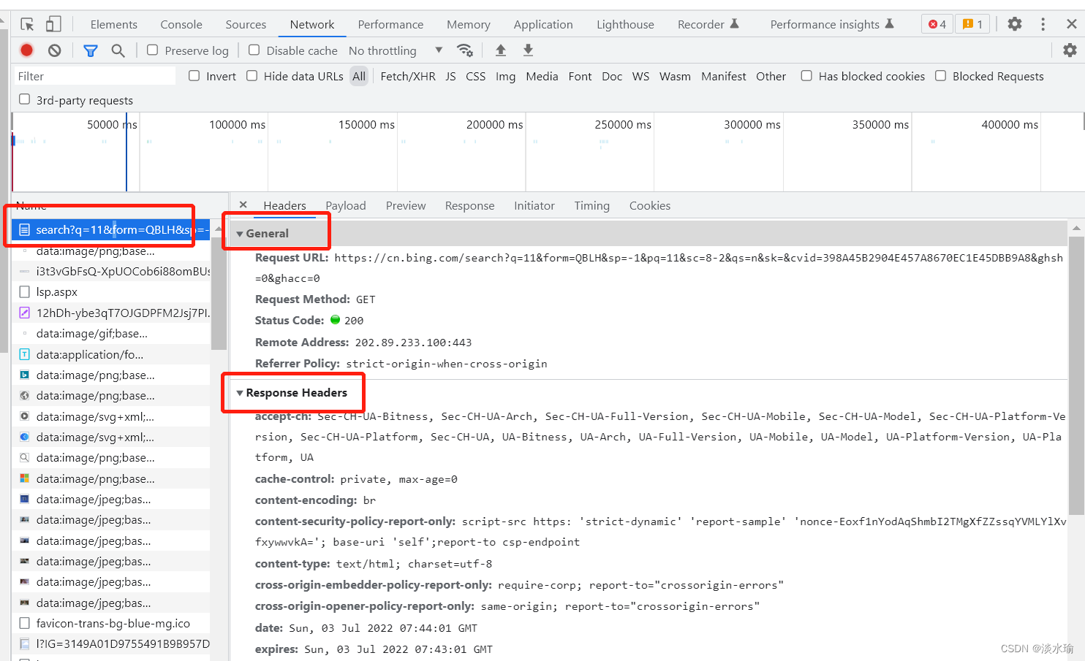The width and height of the screenshot is (1085, 661).
Task: Toggle the device toolbar icon
Action: 53,24
